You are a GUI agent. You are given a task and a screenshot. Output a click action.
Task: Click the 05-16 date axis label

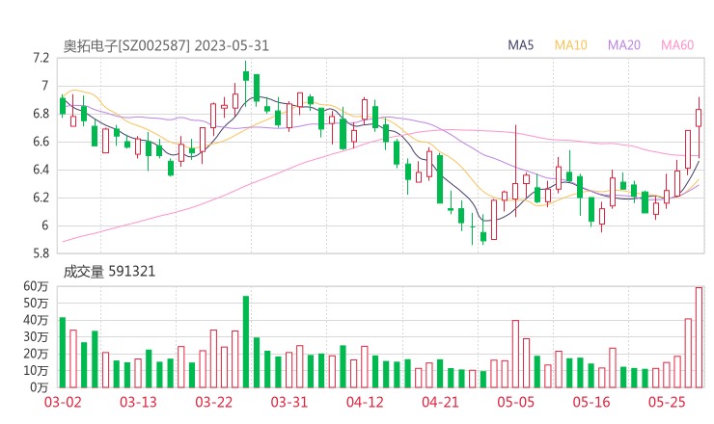[591, 402]
